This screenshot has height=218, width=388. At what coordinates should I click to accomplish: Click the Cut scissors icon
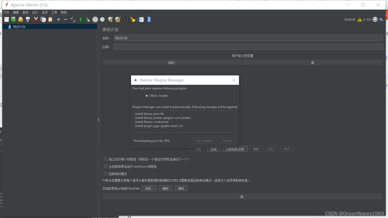(x=36, y=19)
